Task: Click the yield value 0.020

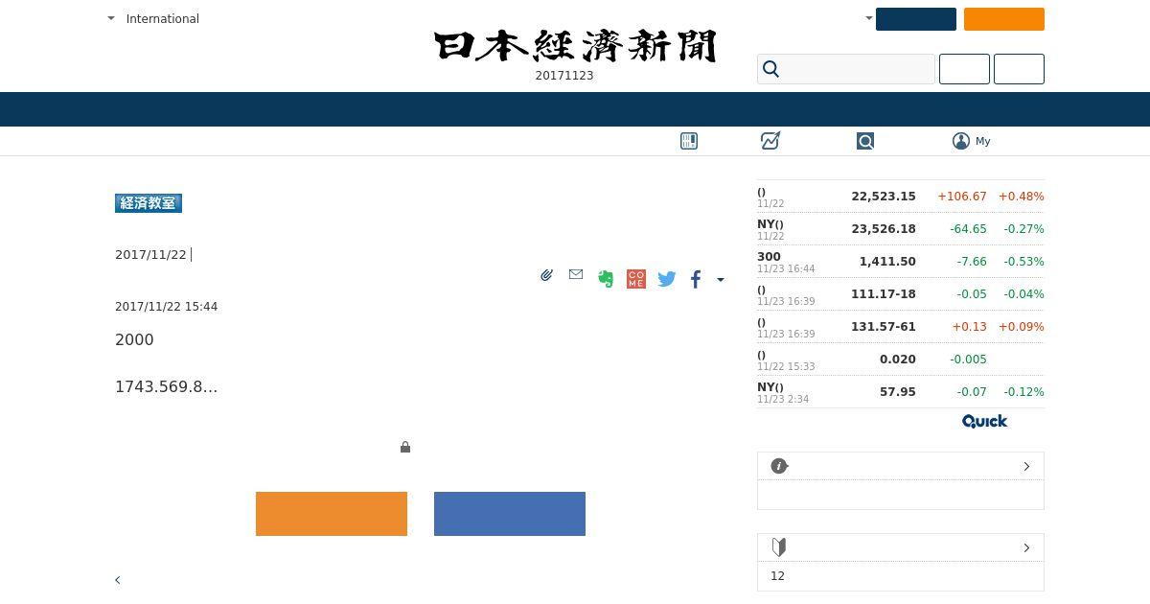Action: pyautogui.click(x=898, y=360)
